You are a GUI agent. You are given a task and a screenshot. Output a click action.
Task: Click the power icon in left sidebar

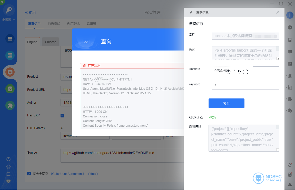(8, 159)
